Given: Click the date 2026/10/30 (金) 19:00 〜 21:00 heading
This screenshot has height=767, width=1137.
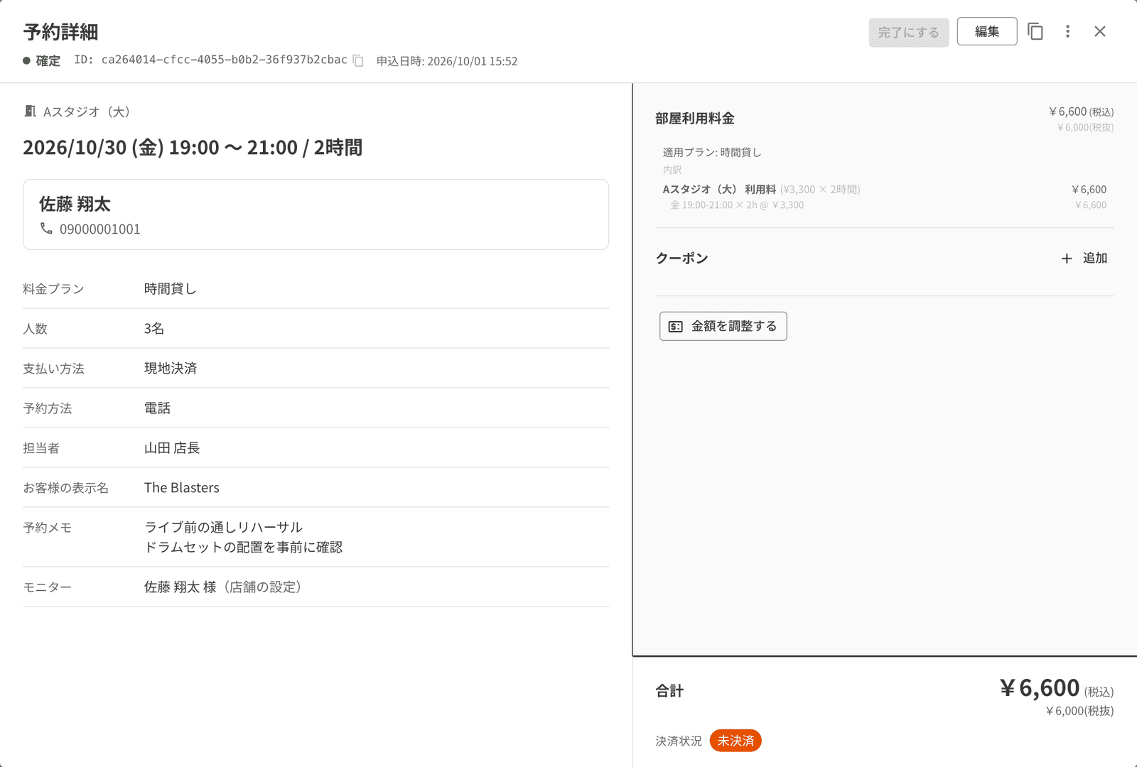Looking at the screenshot, I should pos(193,148).
